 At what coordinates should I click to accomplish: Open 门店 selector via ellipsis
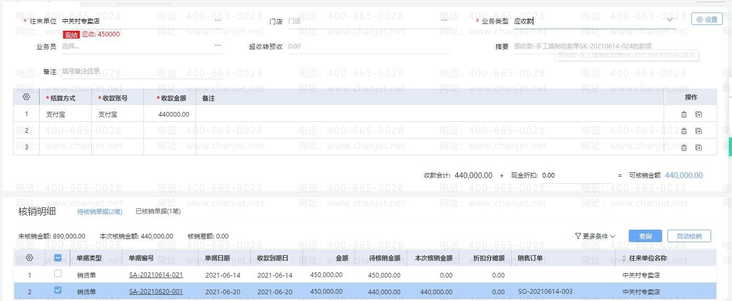coord(444,21)
